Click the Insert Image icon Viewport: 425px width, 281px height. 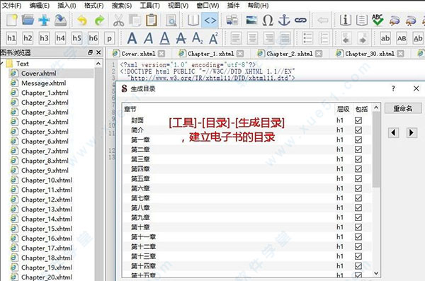click(251, 21)
